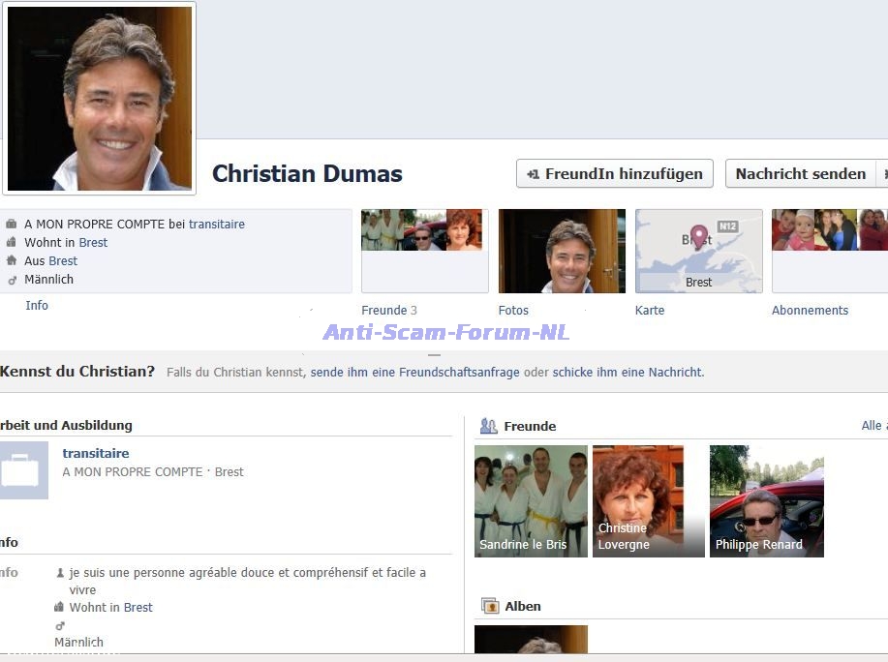This screenshot has width=888, height=662.
Task: Click the map pin on Brest map
Action: [698, 236]
